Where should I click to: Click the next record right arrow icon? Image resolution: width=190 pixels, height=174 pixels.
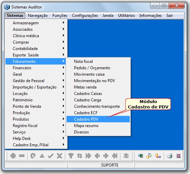pyautogui.click(x=106, y=156)
